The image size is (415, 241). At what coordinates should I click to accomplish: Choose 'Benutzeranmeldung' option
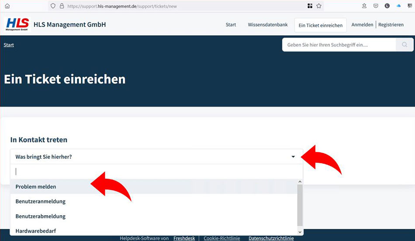(x=40, y=201)
